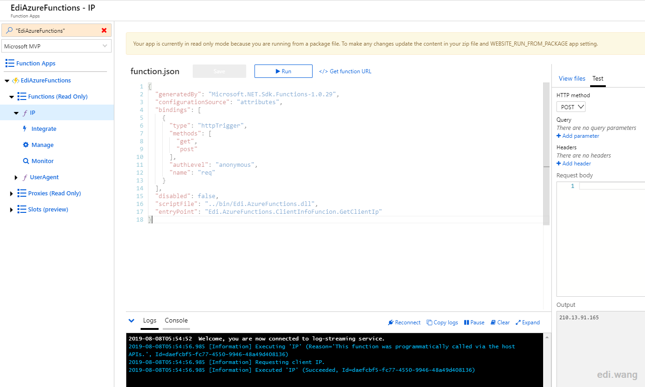Add a header with plus icon
Image resolution: width=645 pixels, height=387 pixels.
pos(559,164)
